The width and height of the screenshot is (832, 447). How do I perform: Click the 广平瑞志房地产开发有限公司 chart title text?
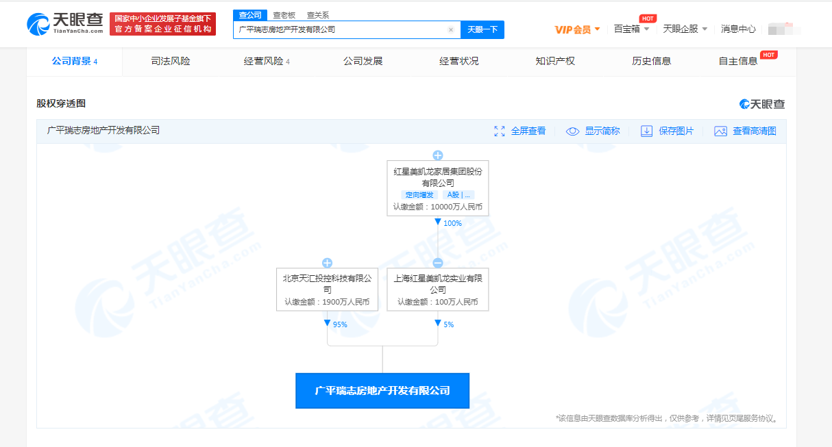pos(103,130)
